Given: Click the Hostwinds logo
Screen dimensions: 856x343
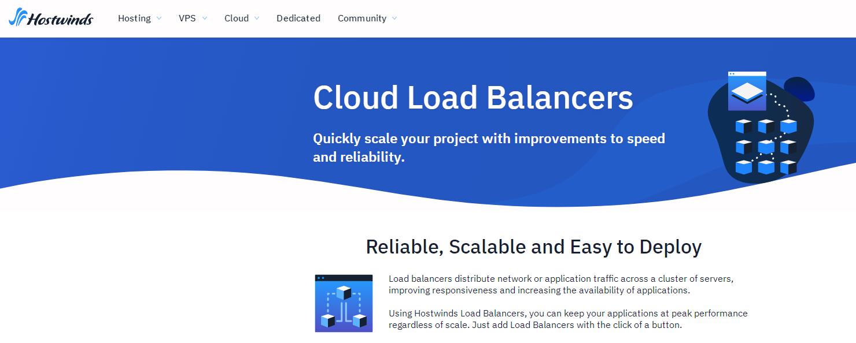Looking at the screenshot, I should click(x=51, y=18).
